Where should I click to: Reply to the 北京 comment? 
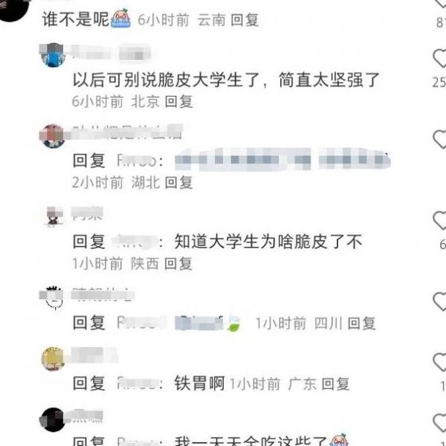point(178,102)
